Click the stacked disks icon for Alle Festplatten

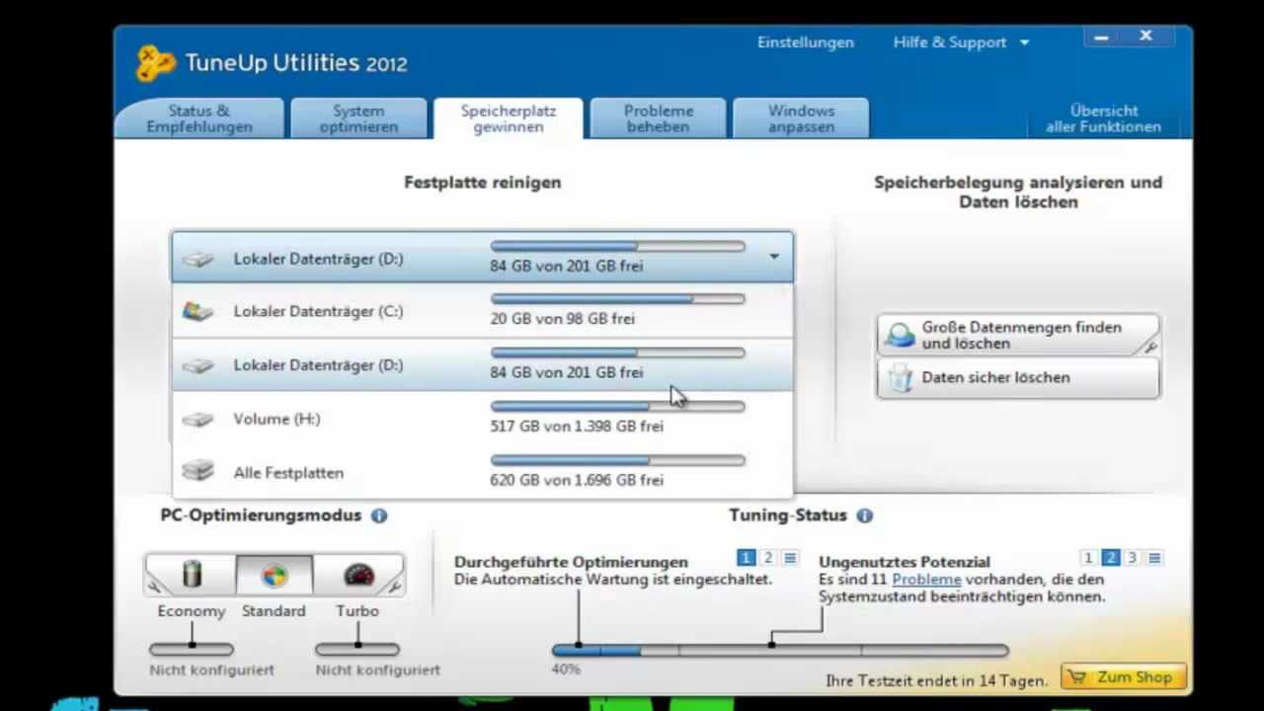tap(197, 471)
